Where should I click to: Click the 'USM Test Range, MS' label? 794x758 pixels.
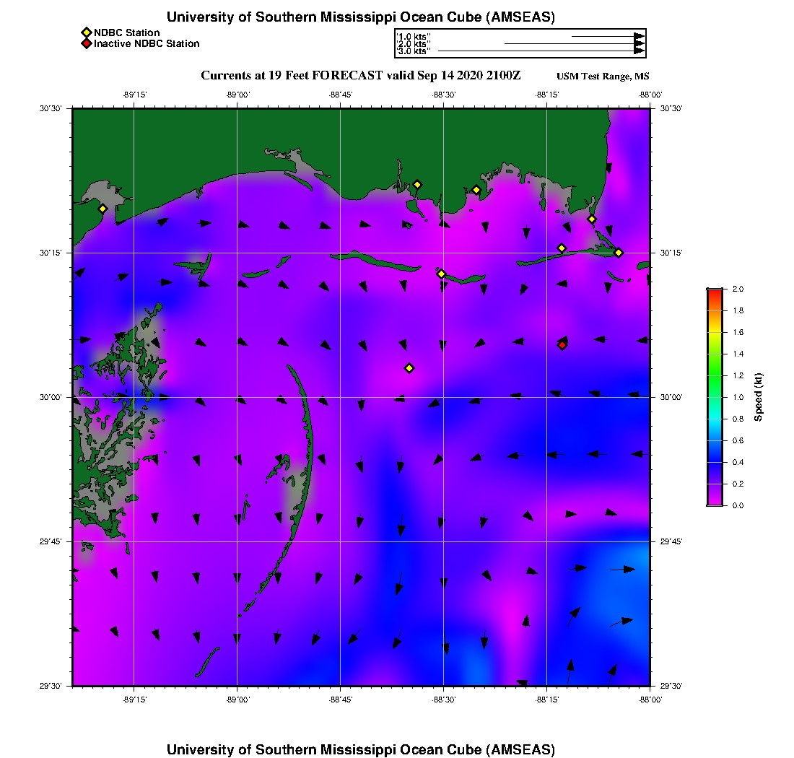[603, 77]
